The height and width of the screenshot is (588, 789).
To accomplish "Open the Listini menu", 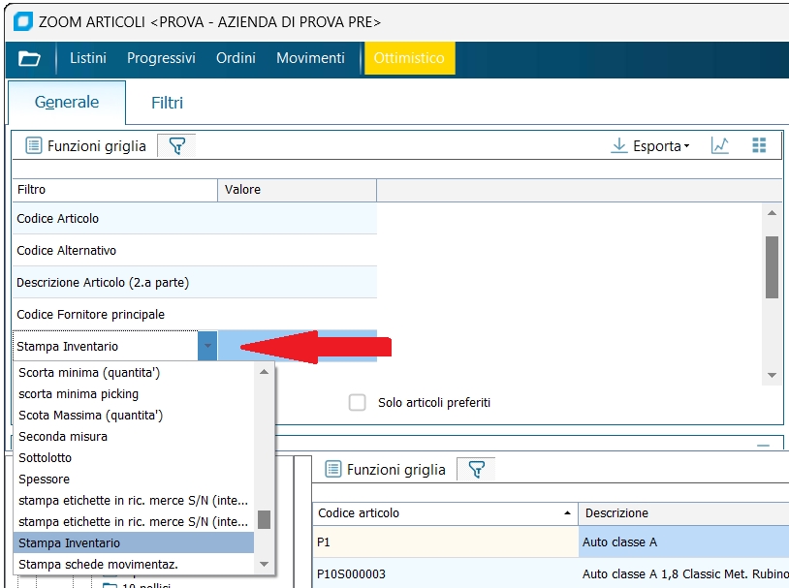I will coord(88,58).
